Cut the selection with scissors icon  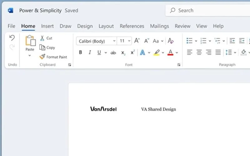pos(42,38)
